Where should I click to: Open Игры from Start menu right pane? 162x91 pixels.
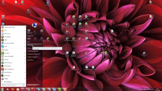(x=29, y=42)
